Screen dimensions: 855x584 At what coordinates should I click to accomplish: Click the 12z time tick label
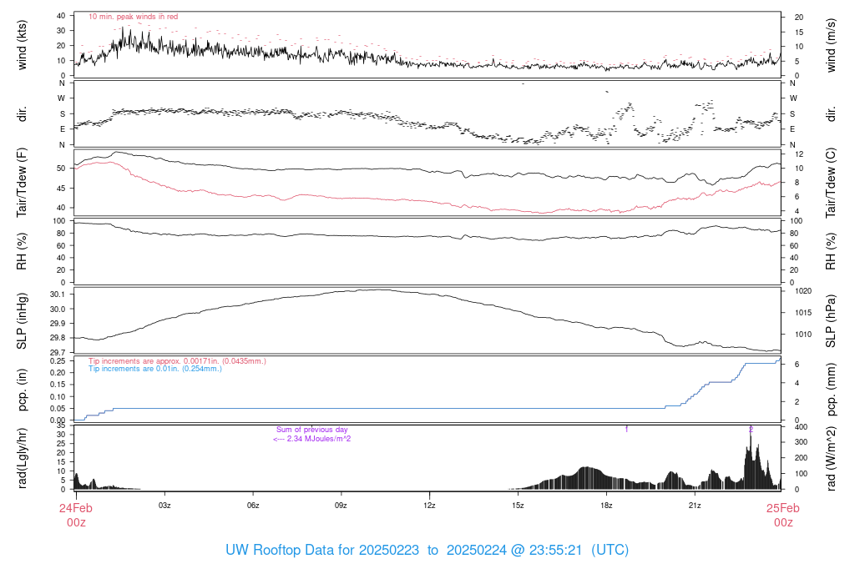click(x=429, y=506)
